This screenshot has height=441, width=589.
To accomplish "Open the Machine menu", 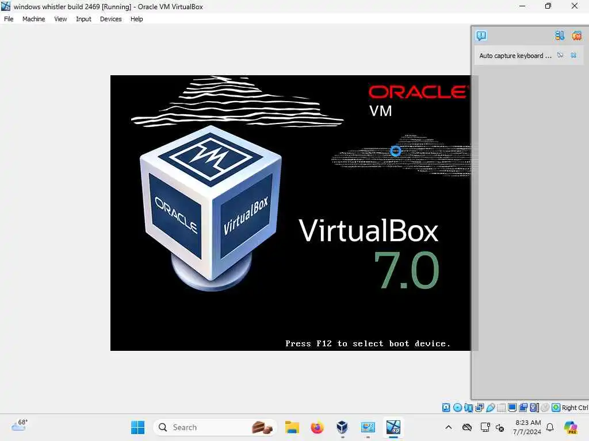I will (x=33, y=19).
